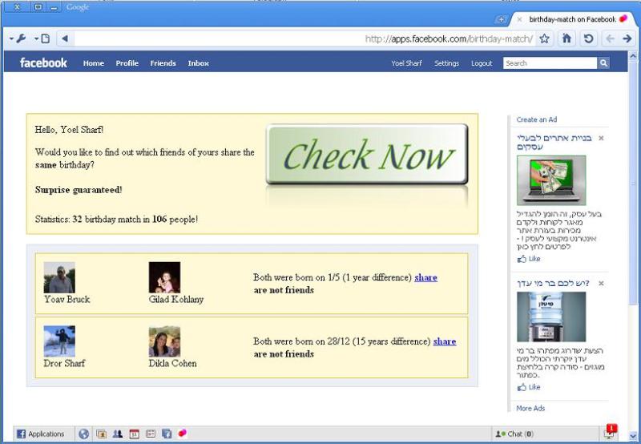This screenshot has width=641, height=444.
Task: Open Yoav Bruck's profile photo
Action: click(x=59, y=277)
